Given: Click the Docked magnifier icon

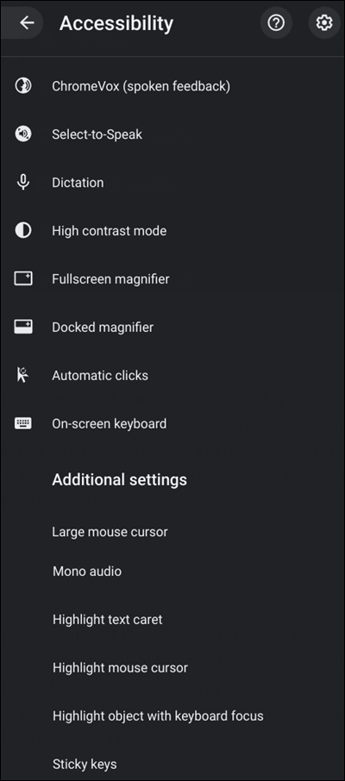Looking at the screenshot, I should [x=23, y=327].
